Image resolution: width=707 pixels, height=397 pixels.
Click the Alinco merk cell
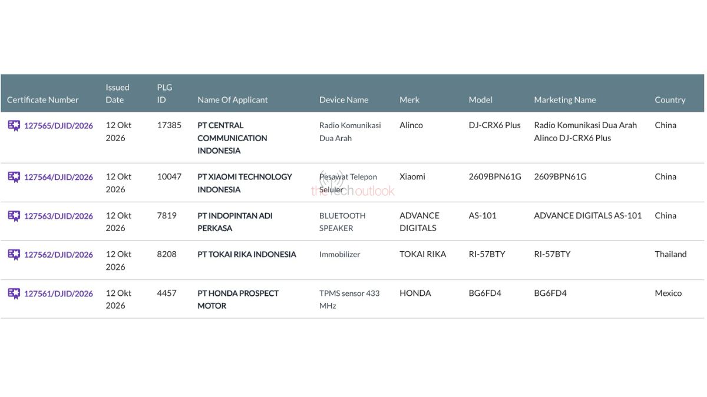click(x=411, y=125)
